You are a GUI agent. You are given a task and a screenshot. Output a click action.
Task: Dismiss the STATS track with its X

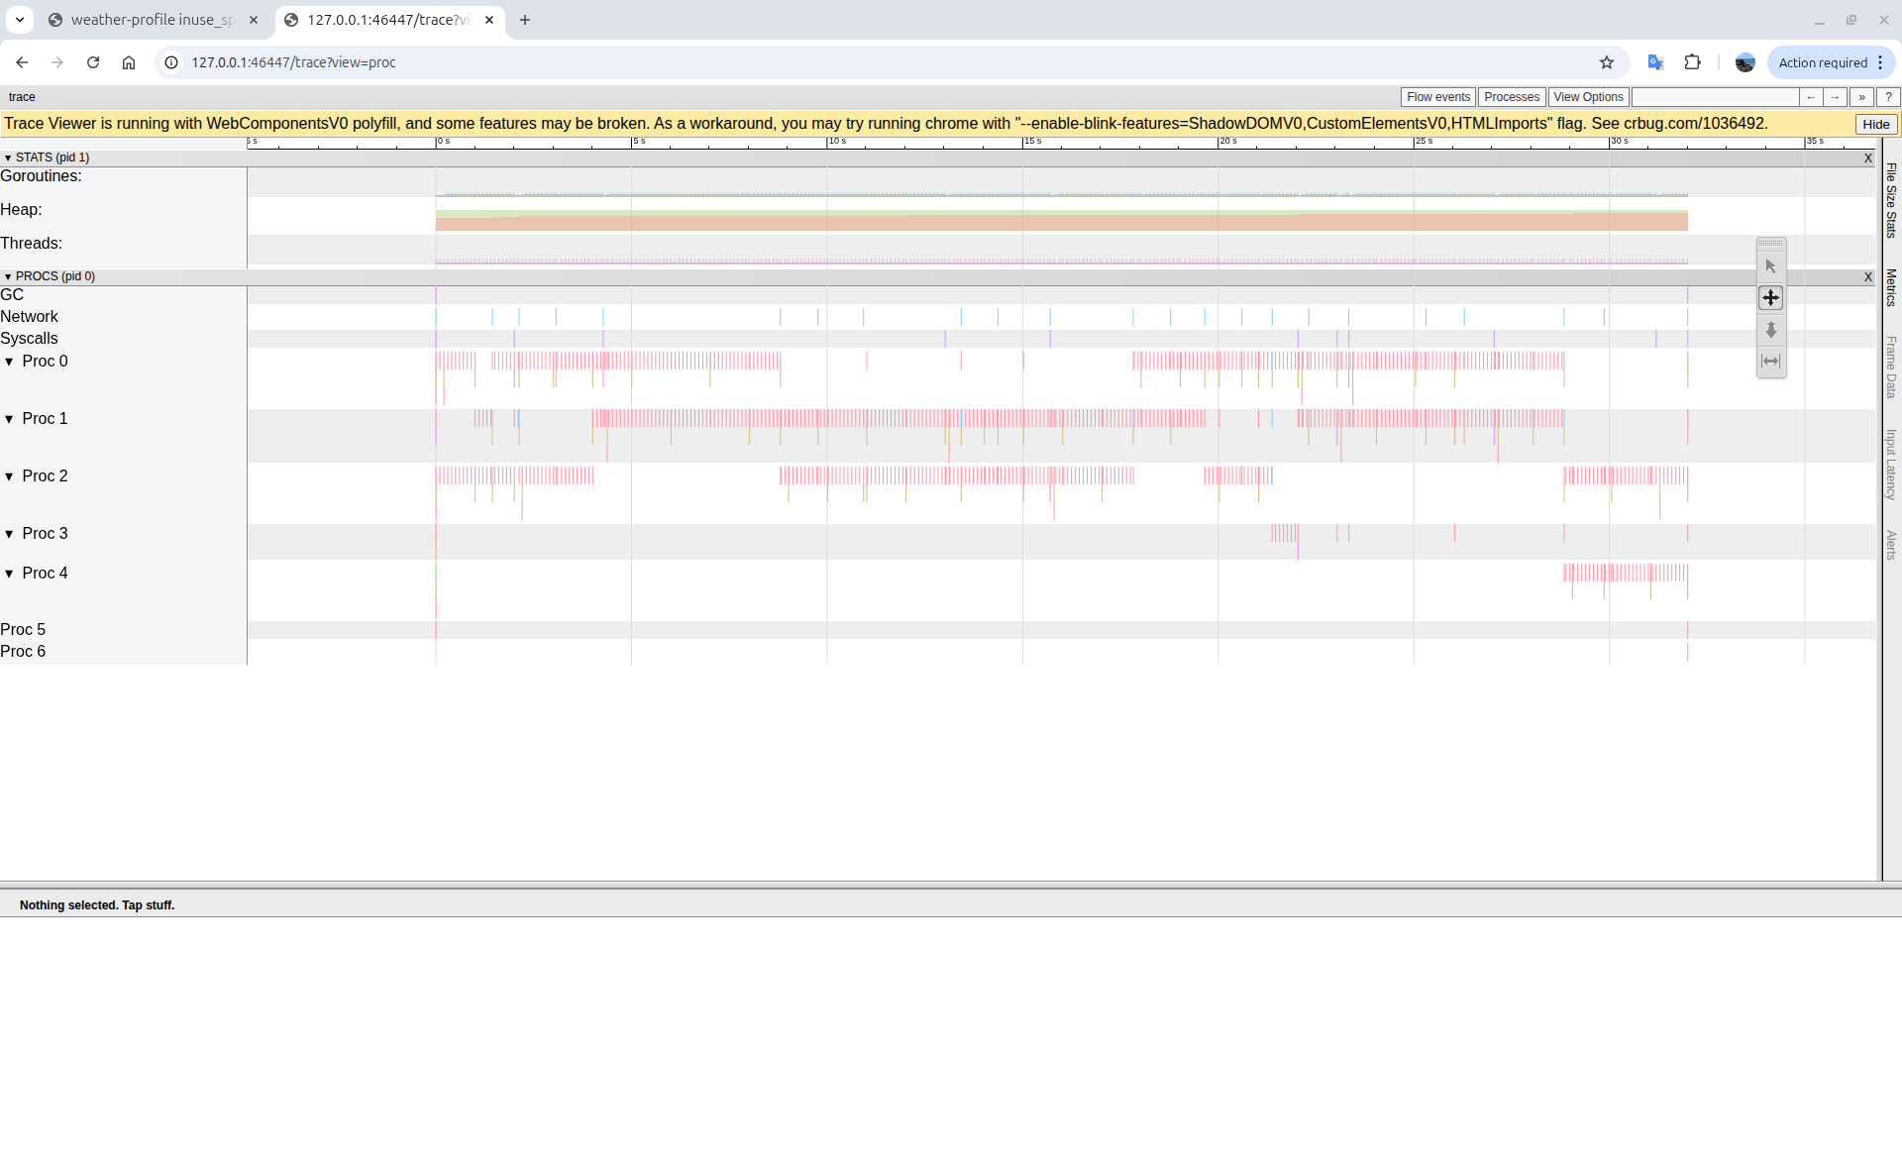coord(1868,158)
